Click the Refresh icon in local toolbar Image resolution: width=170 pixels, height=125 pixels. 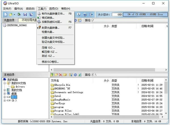pos(80,75)
